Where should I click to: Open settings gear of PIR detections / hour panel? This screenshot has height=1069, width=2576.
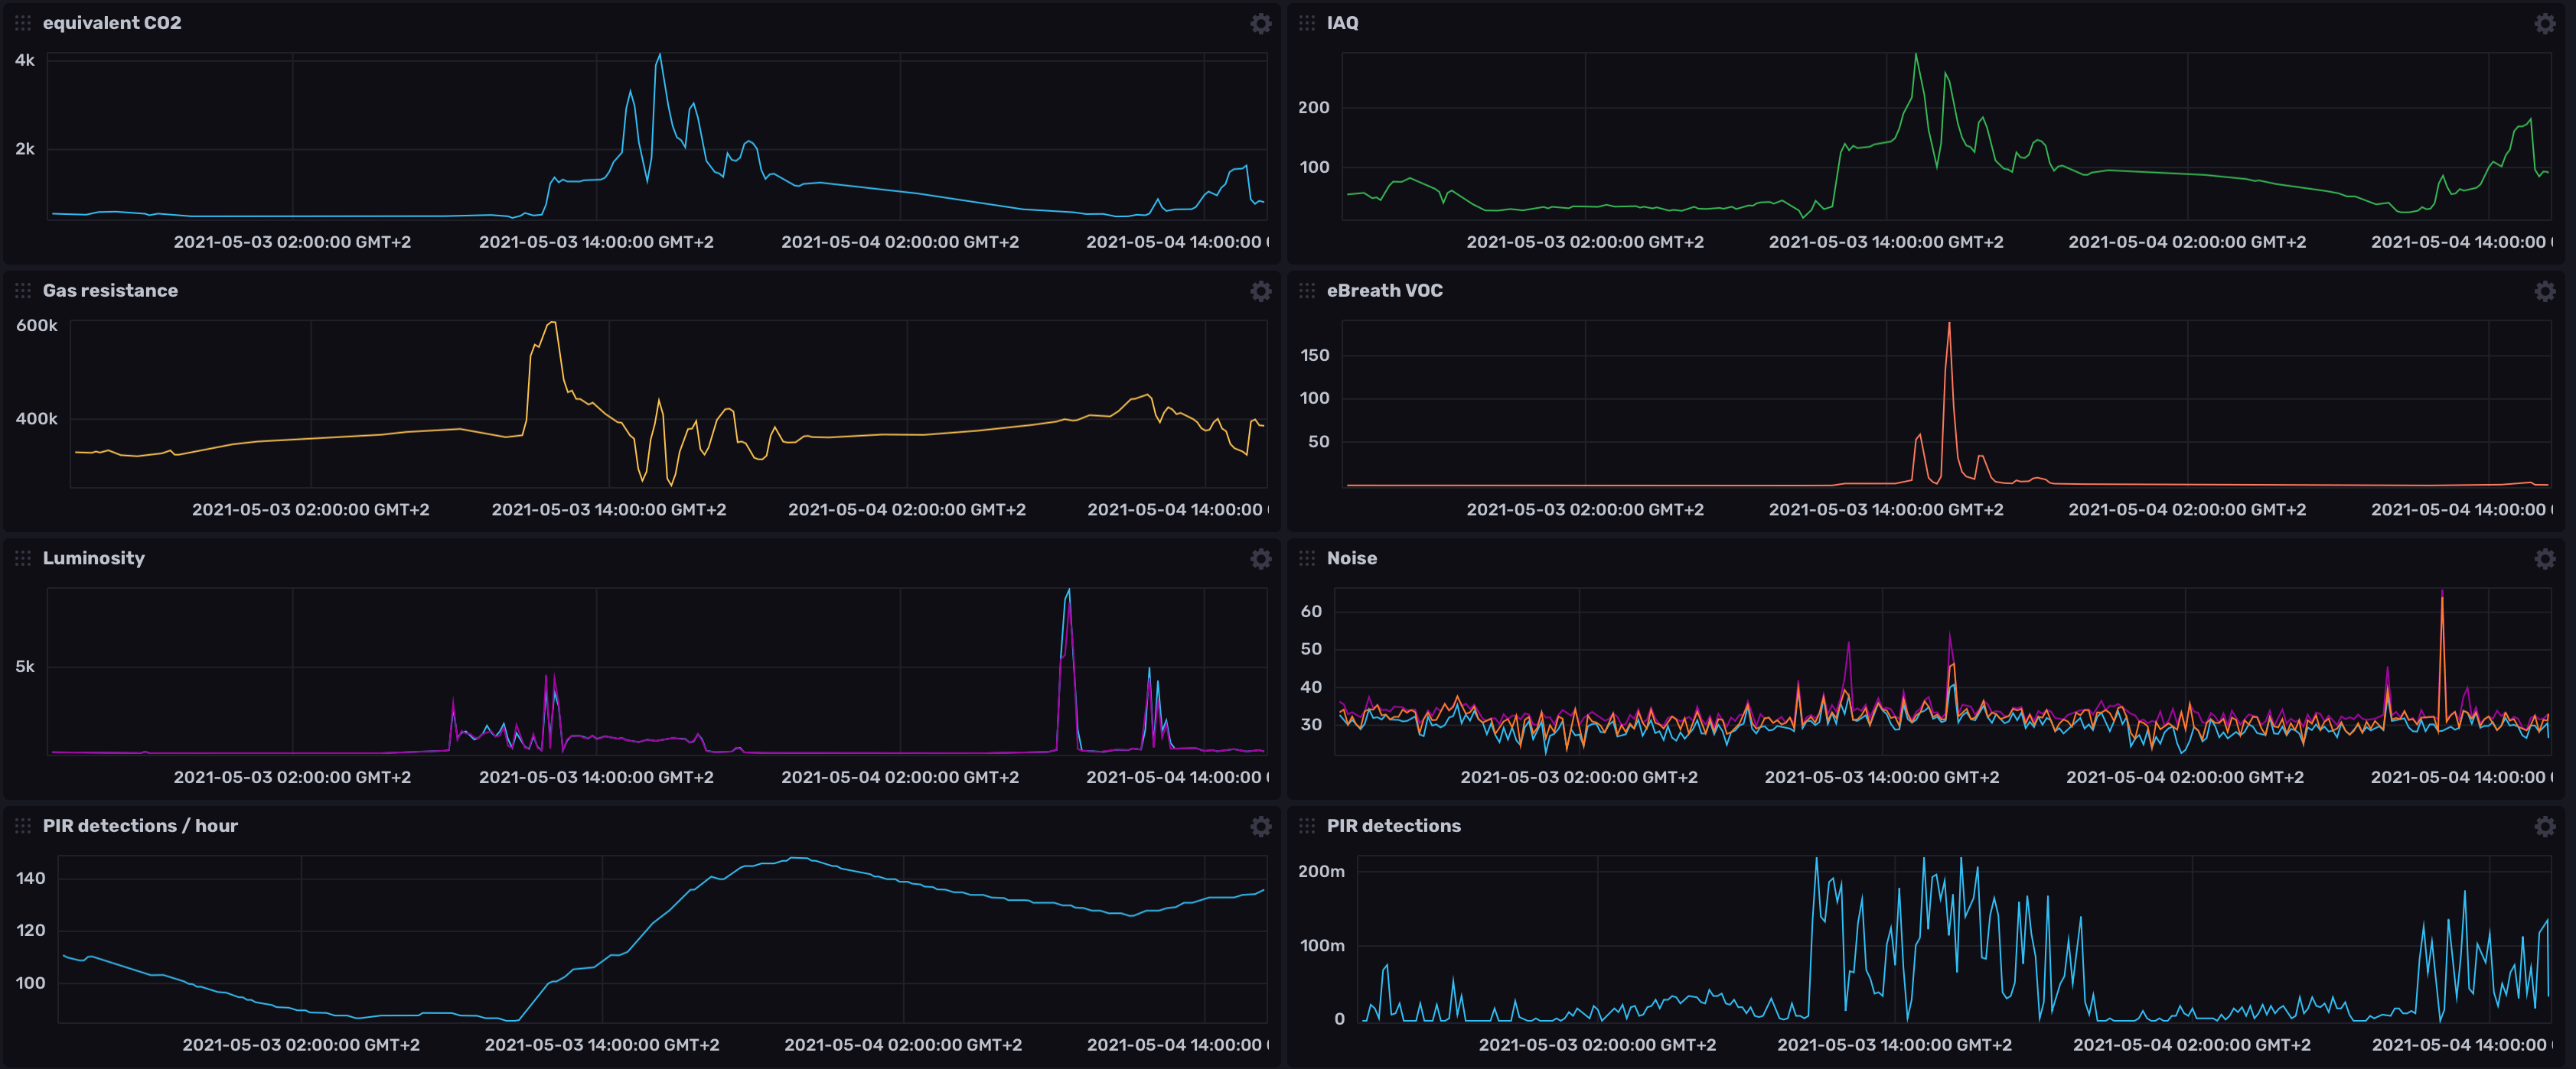tap(1261, 827)
